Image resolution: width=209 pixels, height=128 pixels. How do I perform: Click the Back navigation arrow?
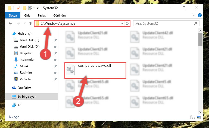click(10, 23)
